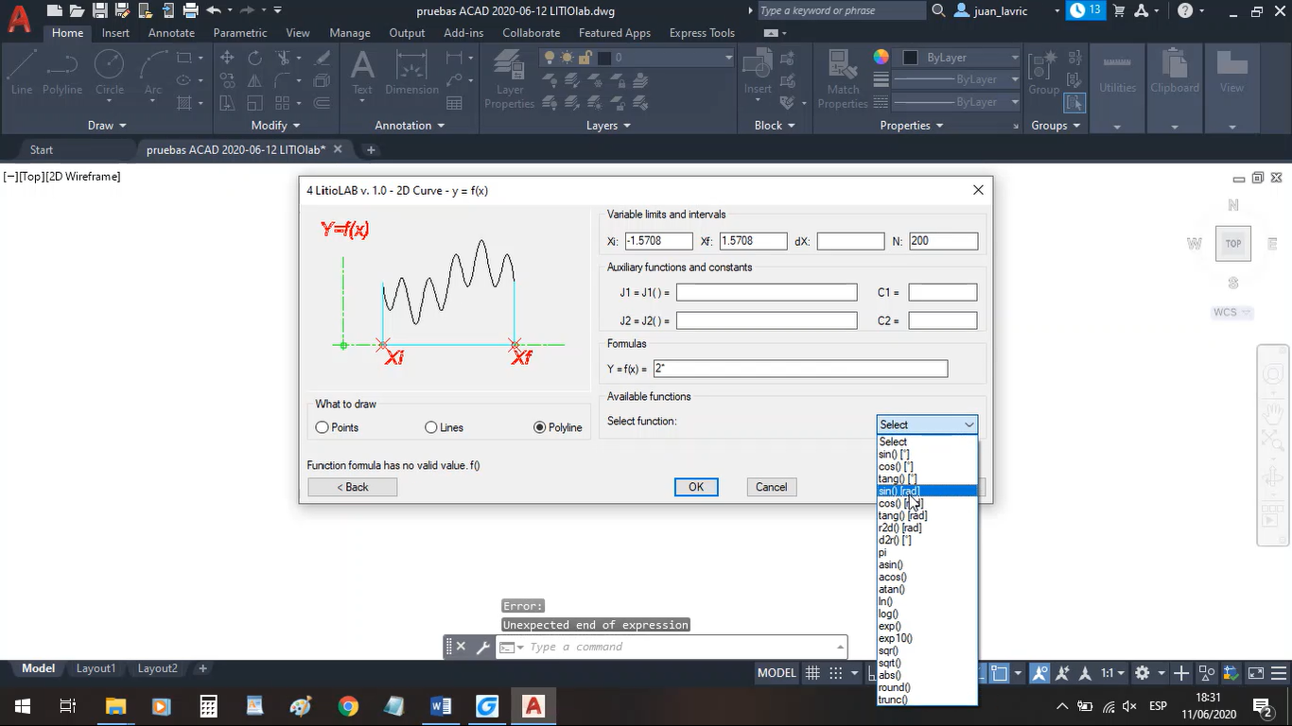Click the < Back button
The height and width of the screenshot is (726, 1292).
click(x=352, y=487)
